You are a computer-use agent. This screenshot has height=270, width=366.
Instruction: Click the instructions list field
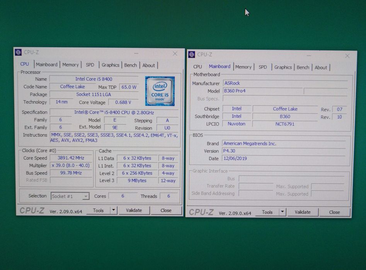pyautogui.click(x=114, y=138)
